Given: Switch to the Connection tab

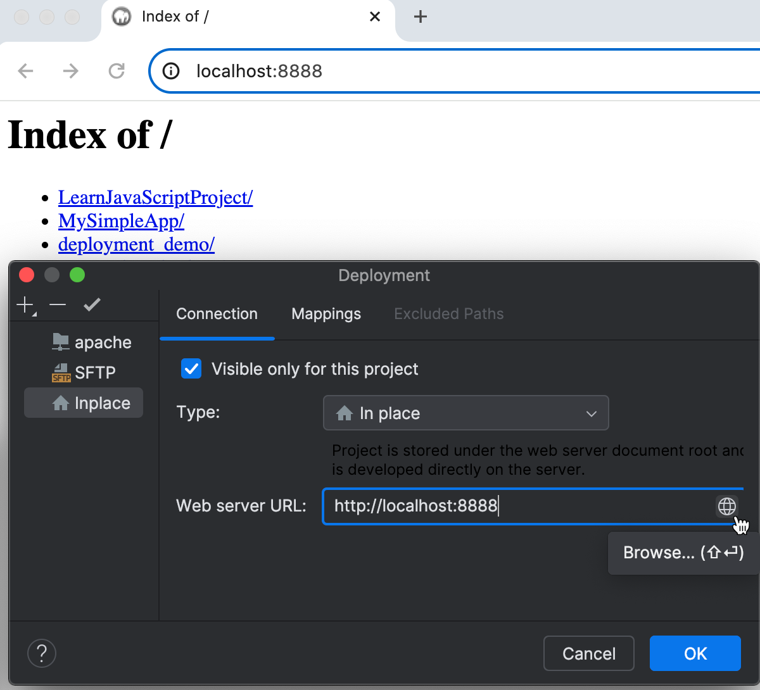Looking at the screenshot, I should 217,314.
